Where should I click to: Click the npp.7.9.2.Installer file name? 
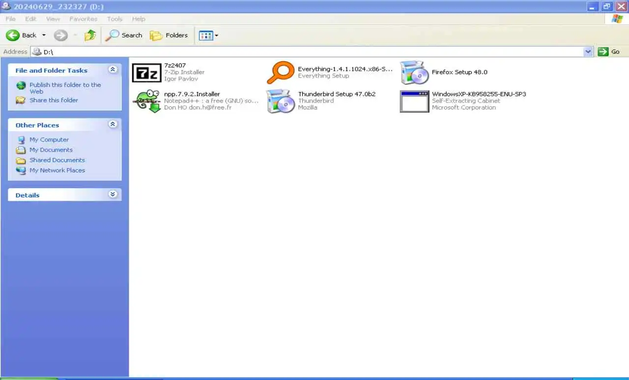click(x=192, y=94)
